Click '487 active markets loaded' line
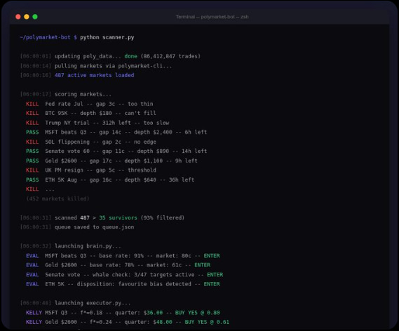 [77, 75]
